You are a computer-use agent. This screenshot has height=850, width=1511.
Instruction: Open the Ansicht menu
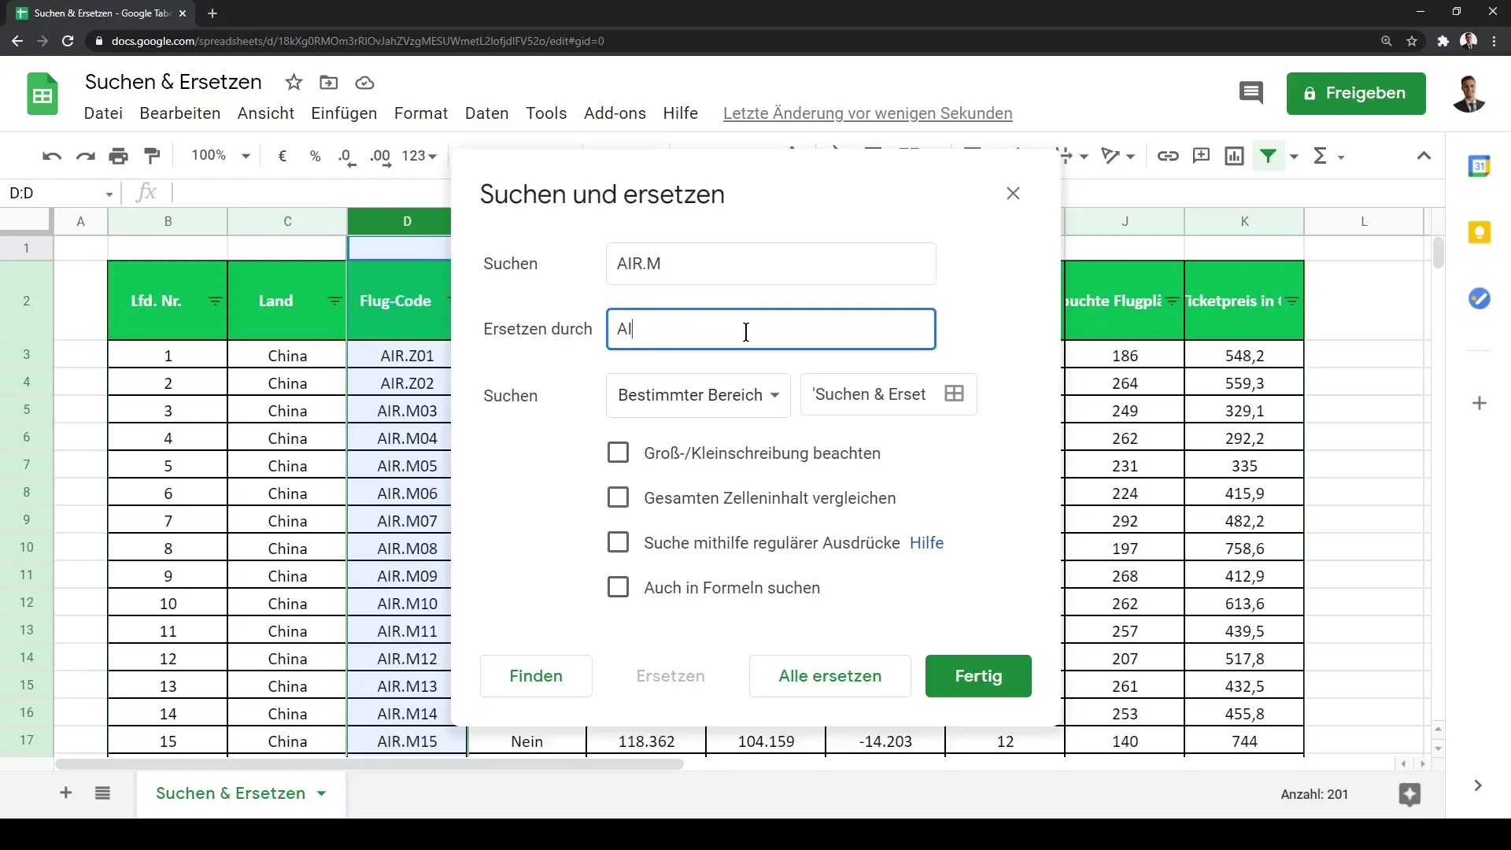266,113
